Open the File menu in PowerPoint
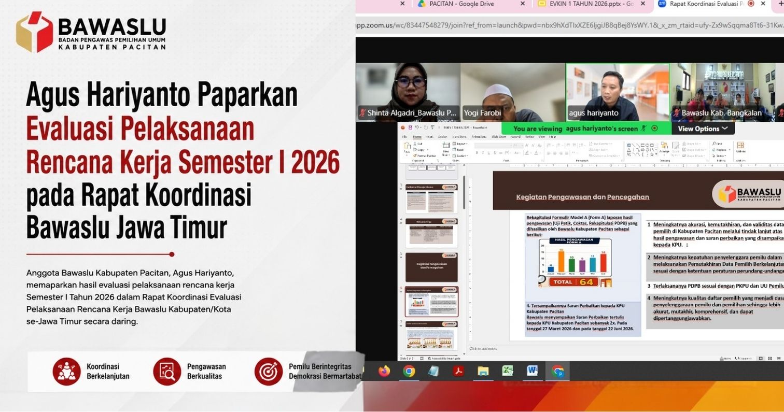Viewport: 784px width, 412px height. pos(404,137)
